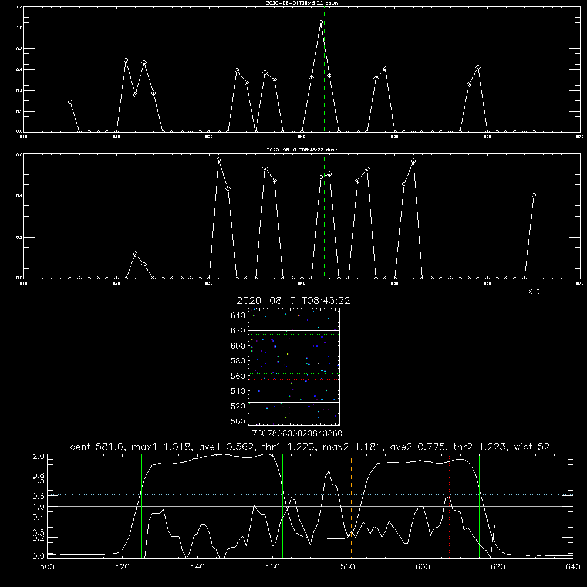587x587 pixels.
Task: Click the "2020-08-01T08:45:22 dusk" plot title
Action: pos(302,150)
